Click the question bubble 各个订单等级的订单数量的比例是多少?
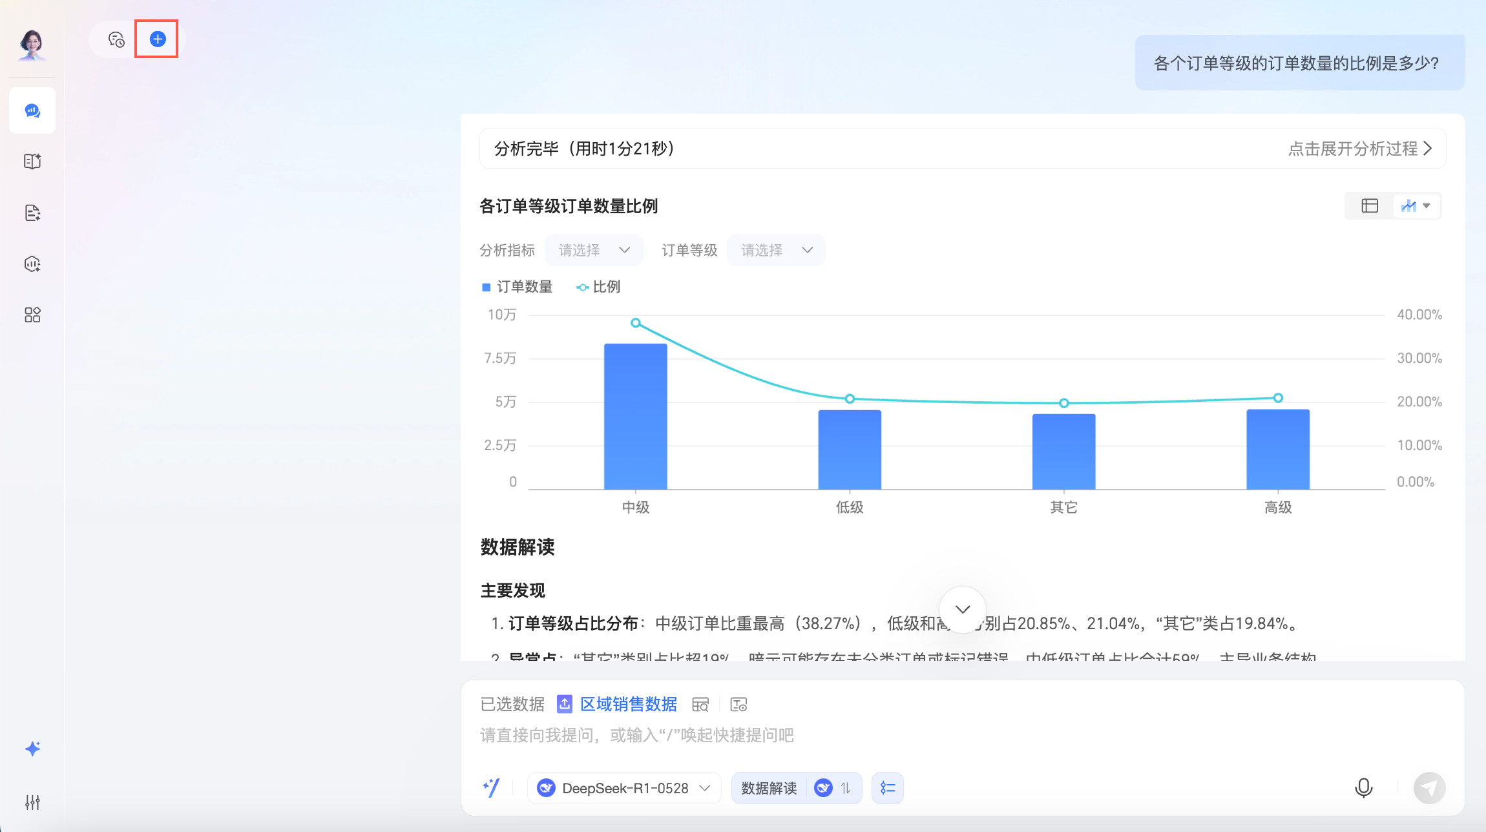This screenshot has height=832, width=1486. click(1300, 63)
